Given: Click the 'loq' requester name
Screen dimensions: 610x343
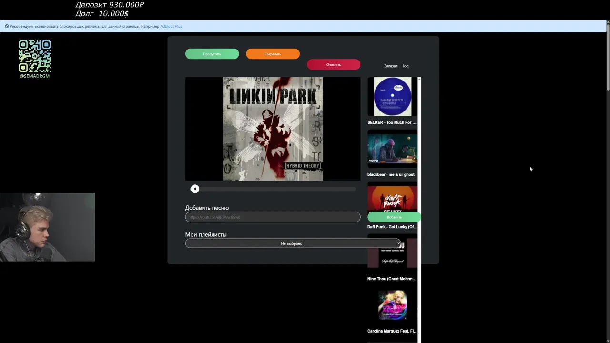Looking at the screenshot, I should pos(406,66).
